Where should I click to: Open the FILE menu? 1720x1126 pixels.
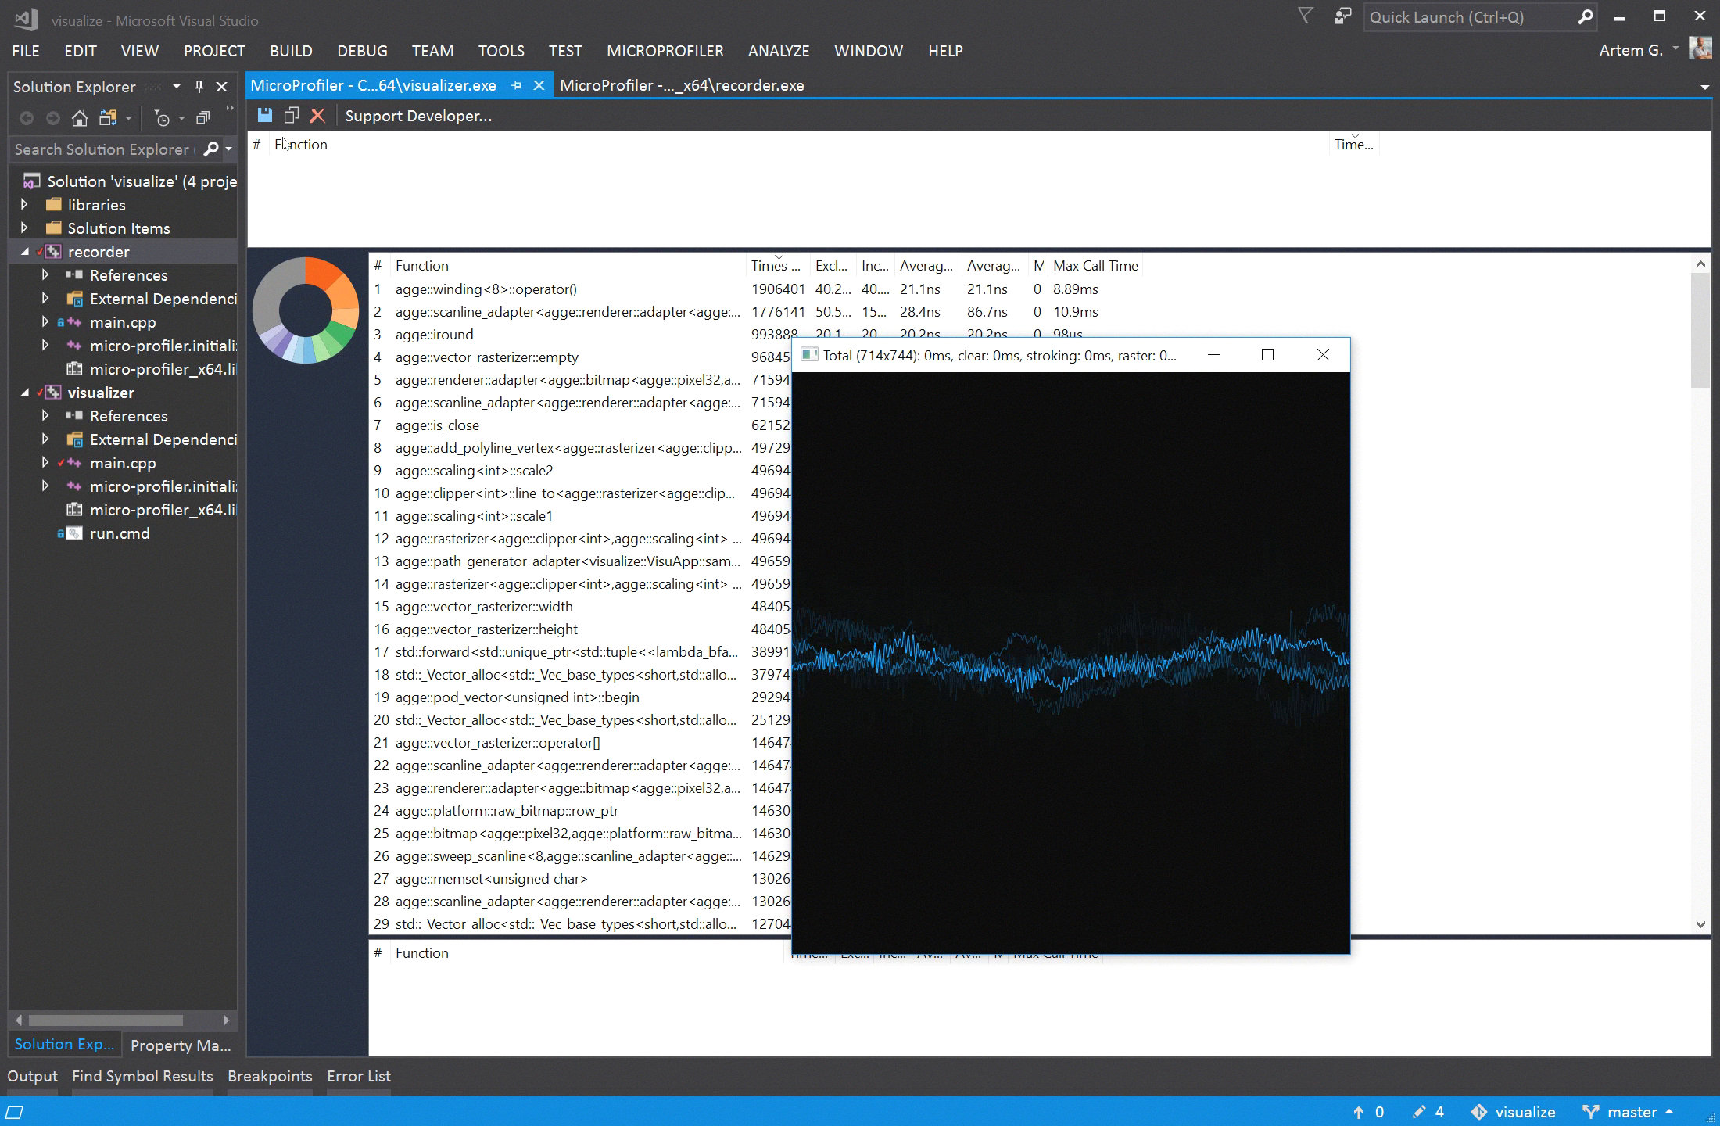pos(26,51)
